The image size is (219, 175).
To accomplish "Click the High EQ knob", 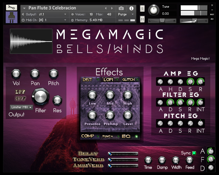I will (x=127, y=95).
